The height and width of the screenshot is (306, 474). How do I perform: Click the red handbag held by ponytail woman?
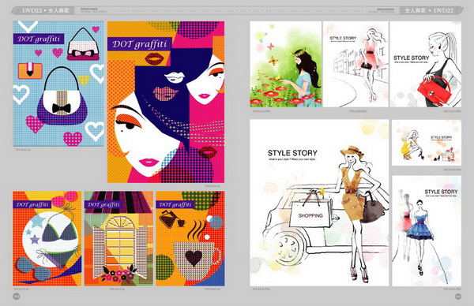pyautogui.click(x=434, y=90)
